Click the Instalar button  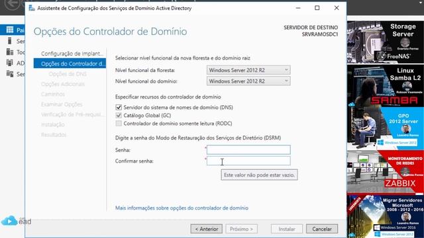click(287, 229)
